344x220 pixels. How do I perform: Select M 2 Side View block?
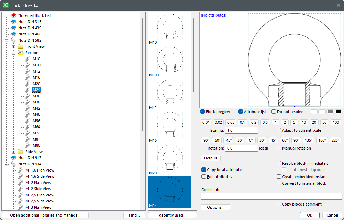38,189
